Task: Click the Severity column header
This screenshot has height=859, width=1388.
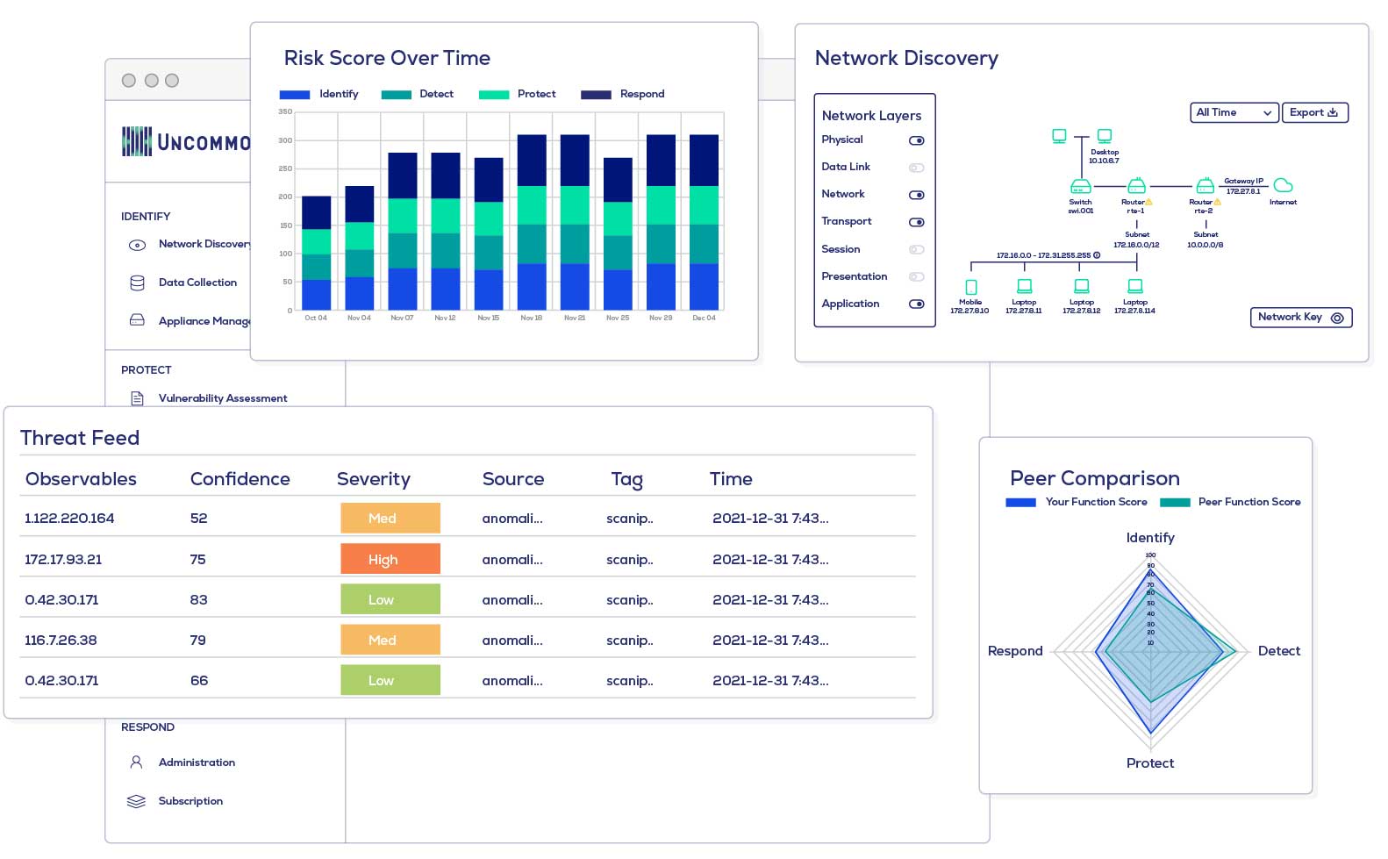Action: (x=373, y=479)
